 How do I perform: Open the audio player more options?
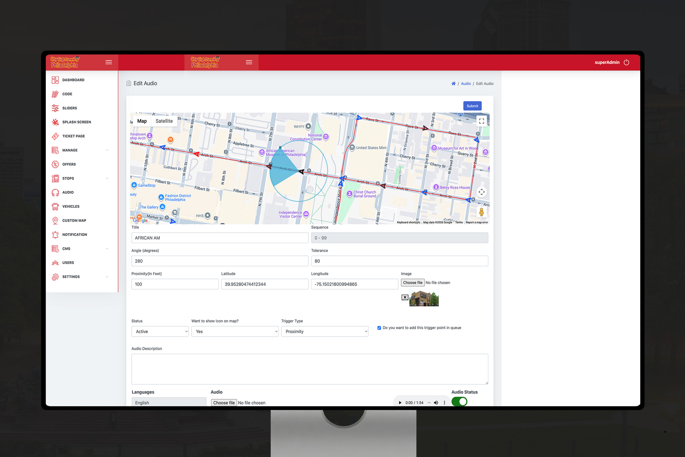pos(444,403)
